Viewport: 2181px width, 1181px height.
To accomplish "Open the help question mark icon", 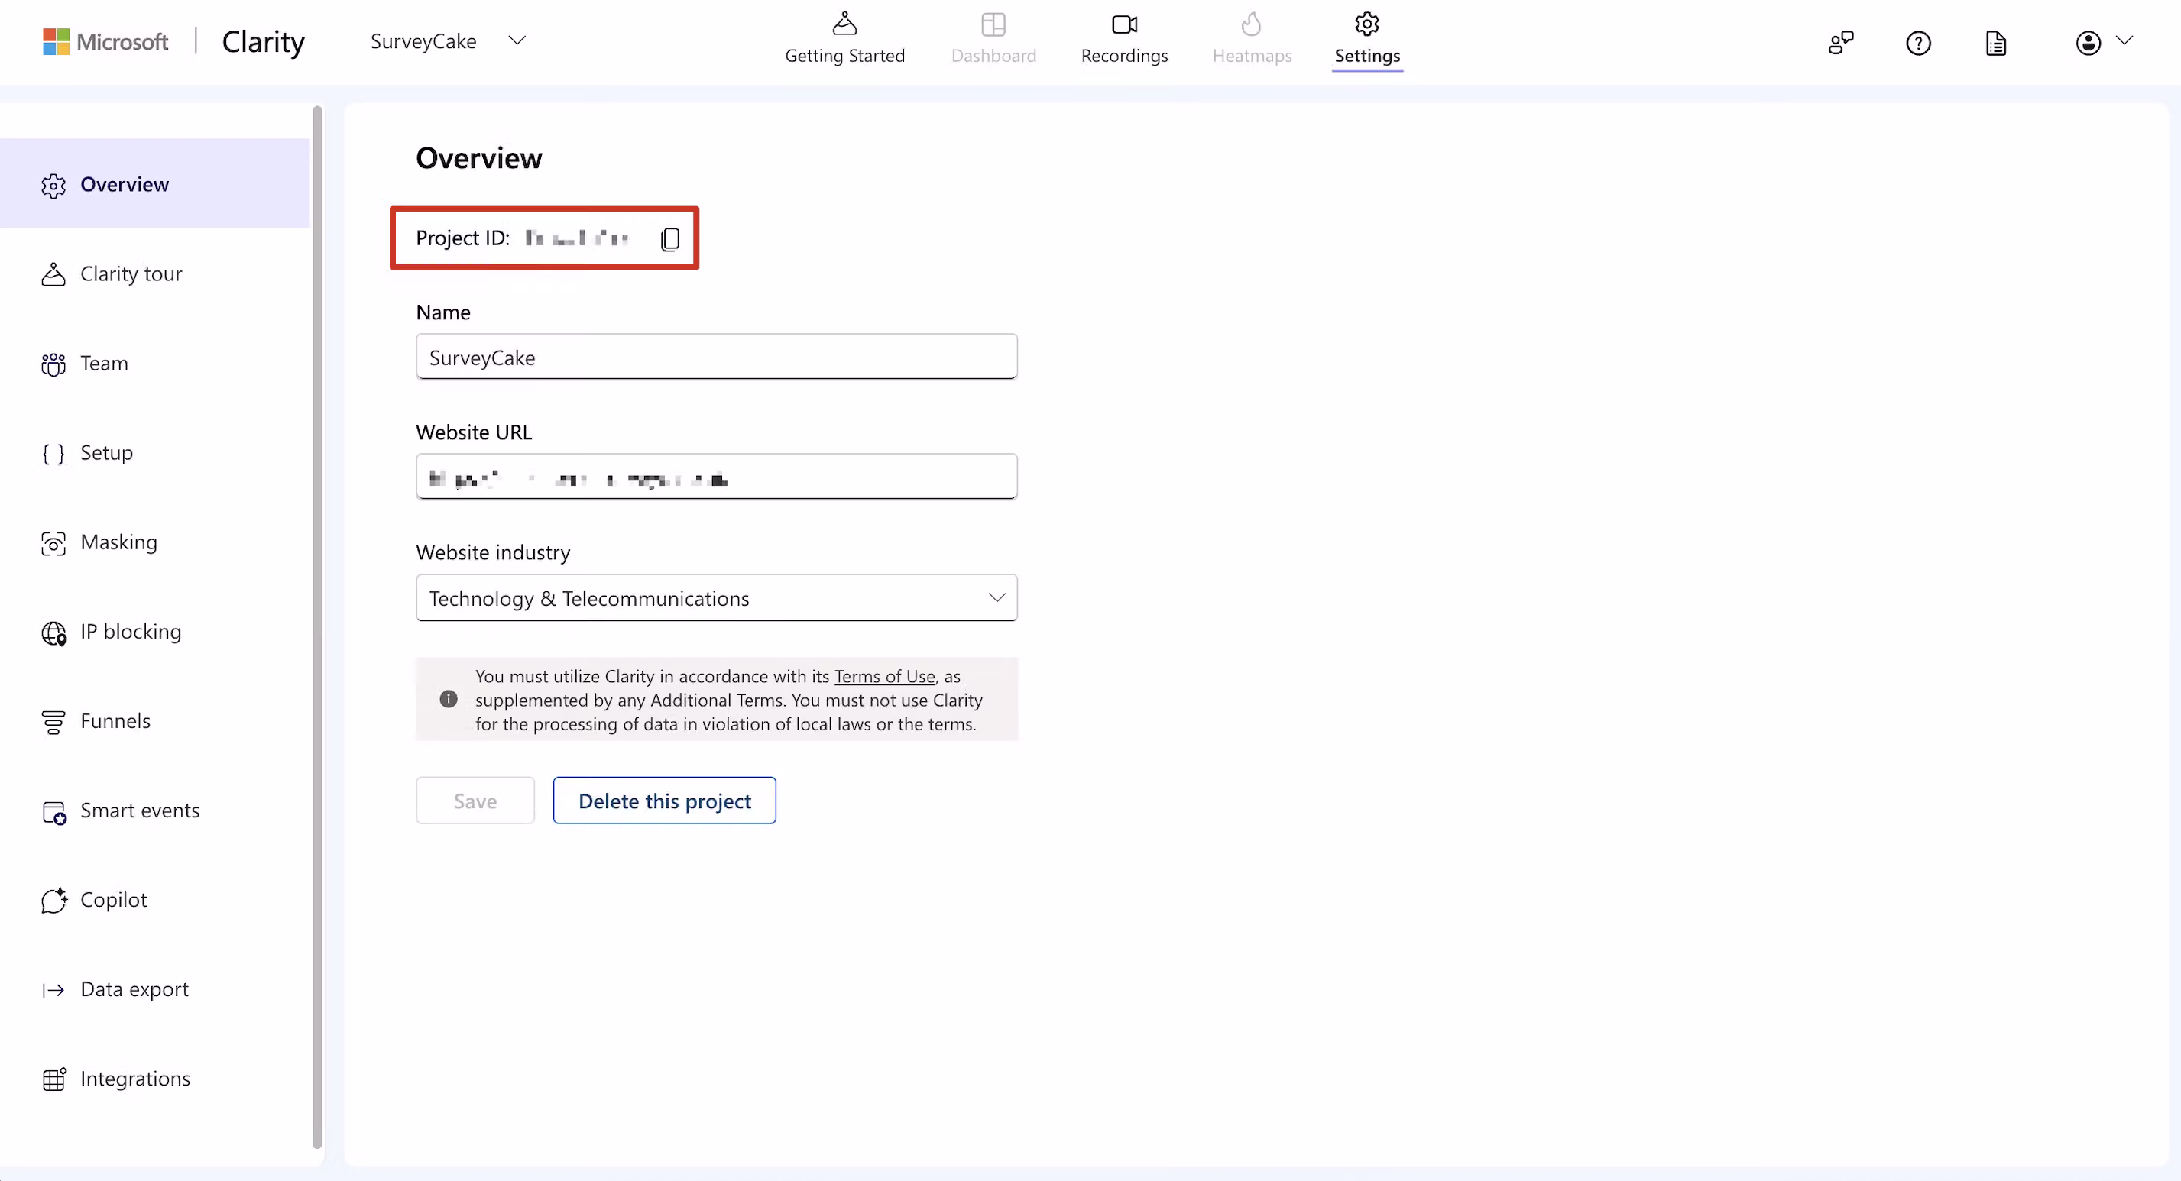I will 1919,42.
